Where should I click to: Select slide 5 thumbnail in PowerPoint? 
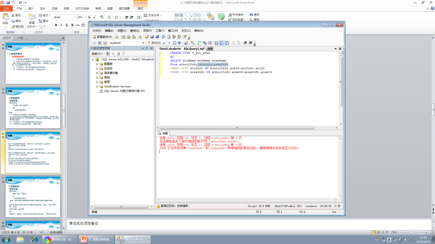(x=33, y=108)
